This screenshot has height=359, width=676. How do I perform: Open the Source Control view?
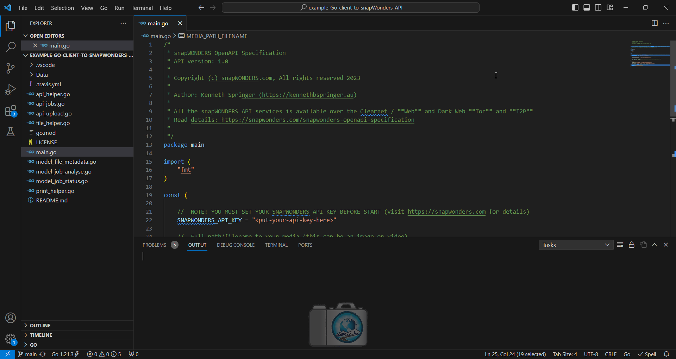coord(11,68)
